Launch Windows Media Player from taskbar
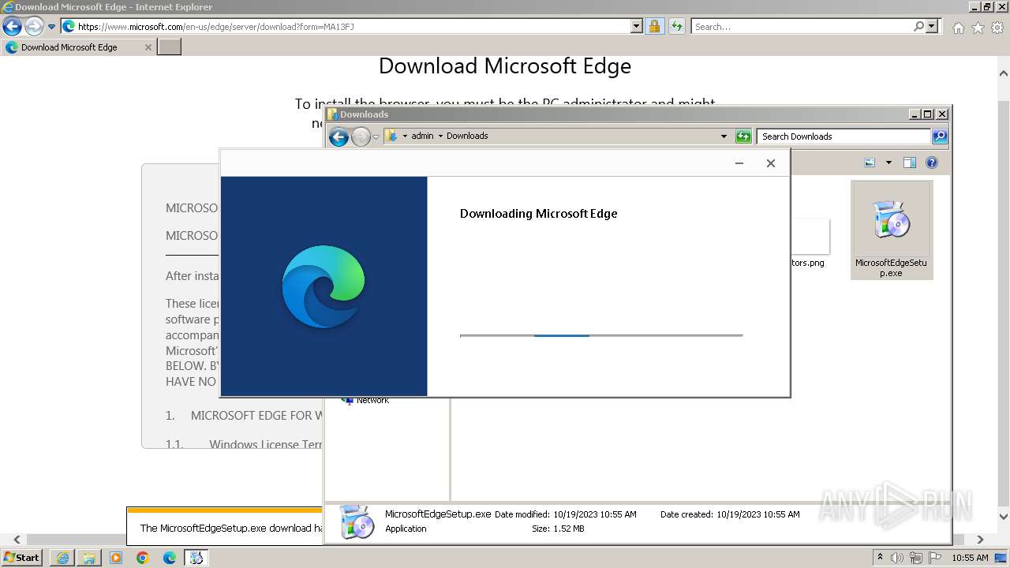1010x568 pixels. coord(116,558)
